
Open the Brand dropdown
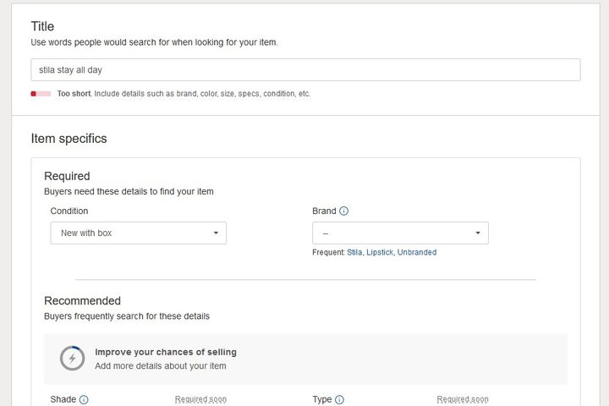(400, 233)
